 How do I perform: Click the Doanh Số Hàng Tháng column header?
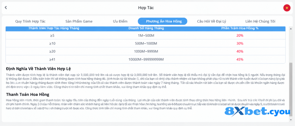(146, 28)
